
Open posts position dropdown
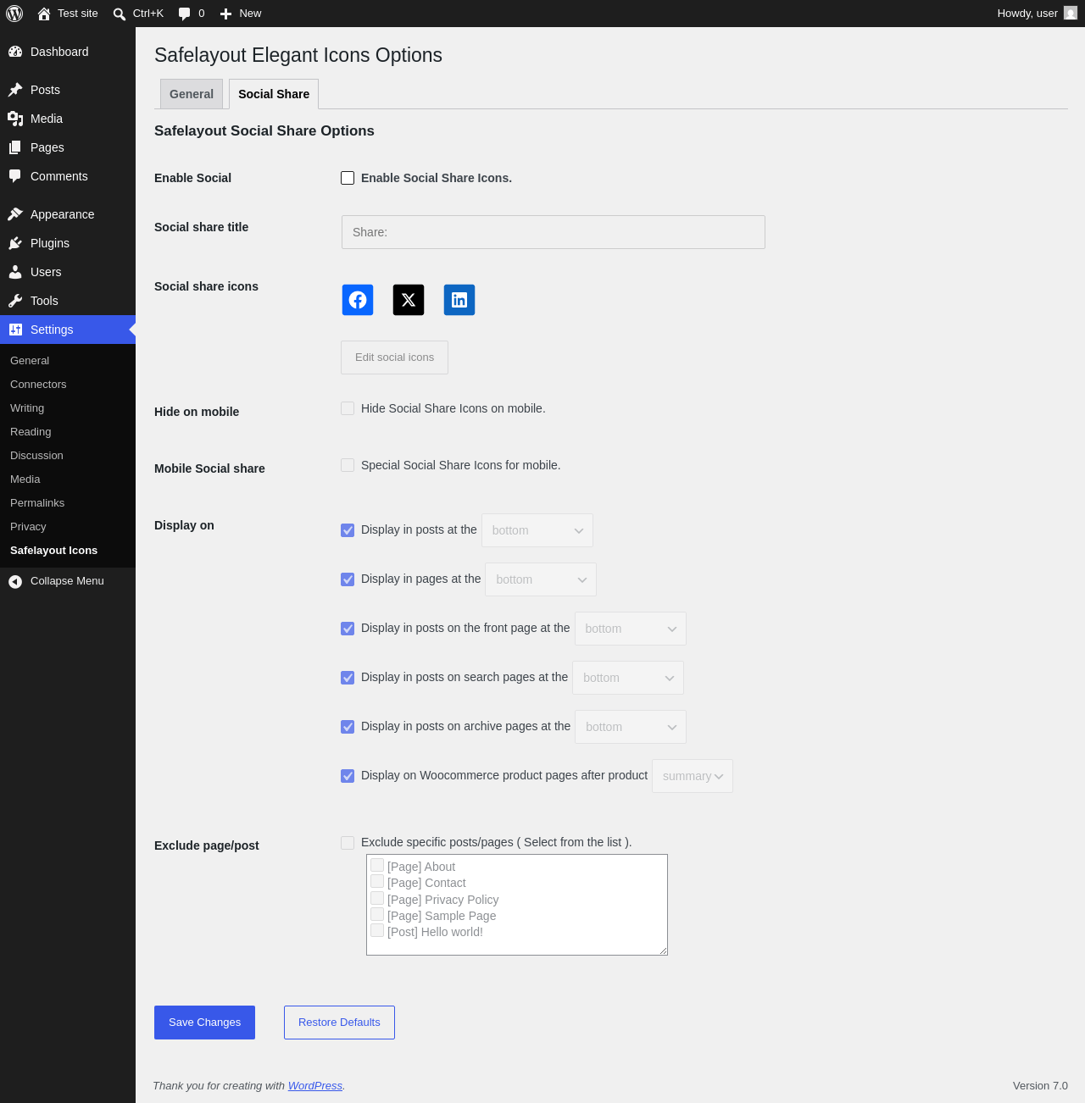click(537, 530)
